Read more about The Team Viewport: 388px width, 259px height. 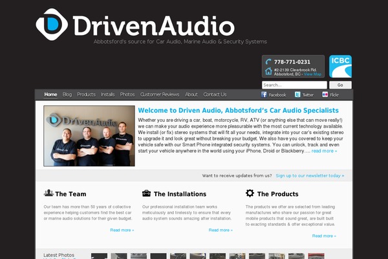tap(122, 230)
